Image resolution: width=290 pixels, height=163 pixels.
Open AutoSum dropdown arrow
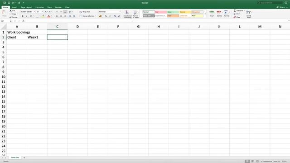click(x=244, y=11)
